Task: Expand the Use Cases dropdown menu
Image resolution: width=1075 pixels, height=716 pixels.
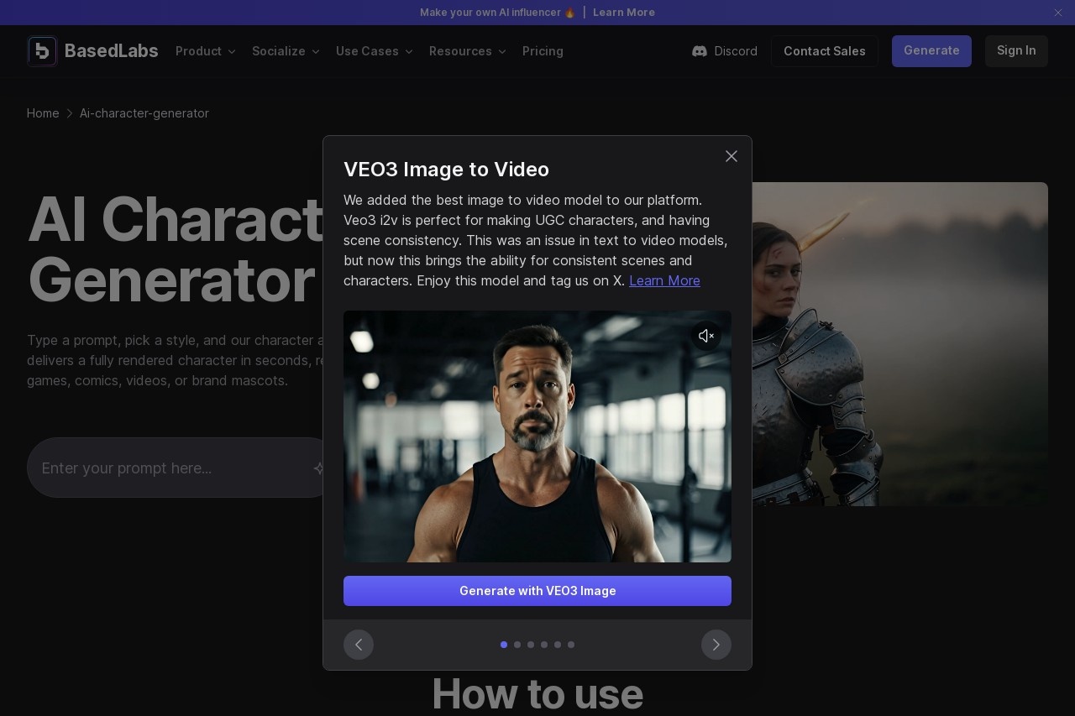Action: point(375,51)
